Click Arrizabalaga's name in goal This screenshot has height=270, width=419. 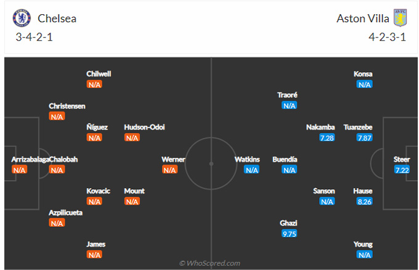tap(30, 159)
